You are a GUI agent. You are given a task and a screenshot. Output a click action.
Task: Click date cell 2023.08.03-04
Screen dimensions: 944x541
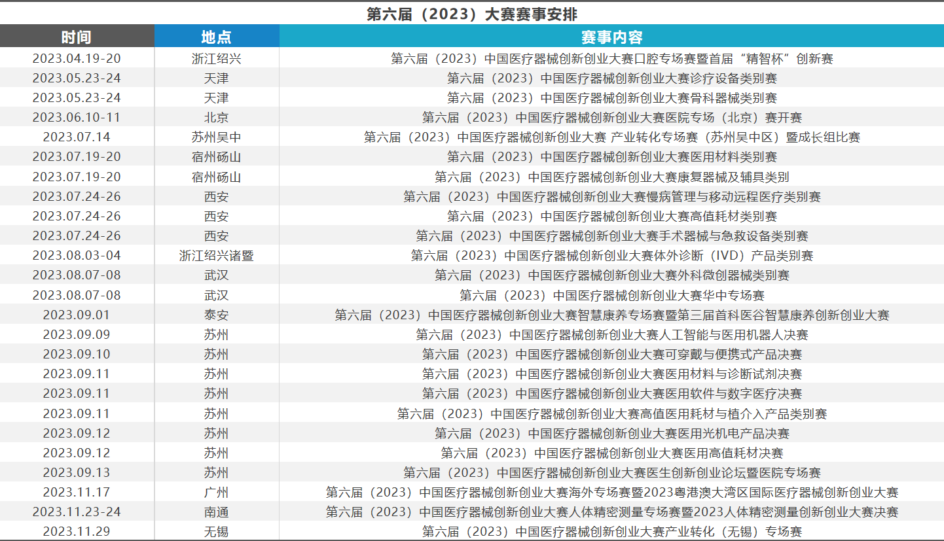coord(77,255)
